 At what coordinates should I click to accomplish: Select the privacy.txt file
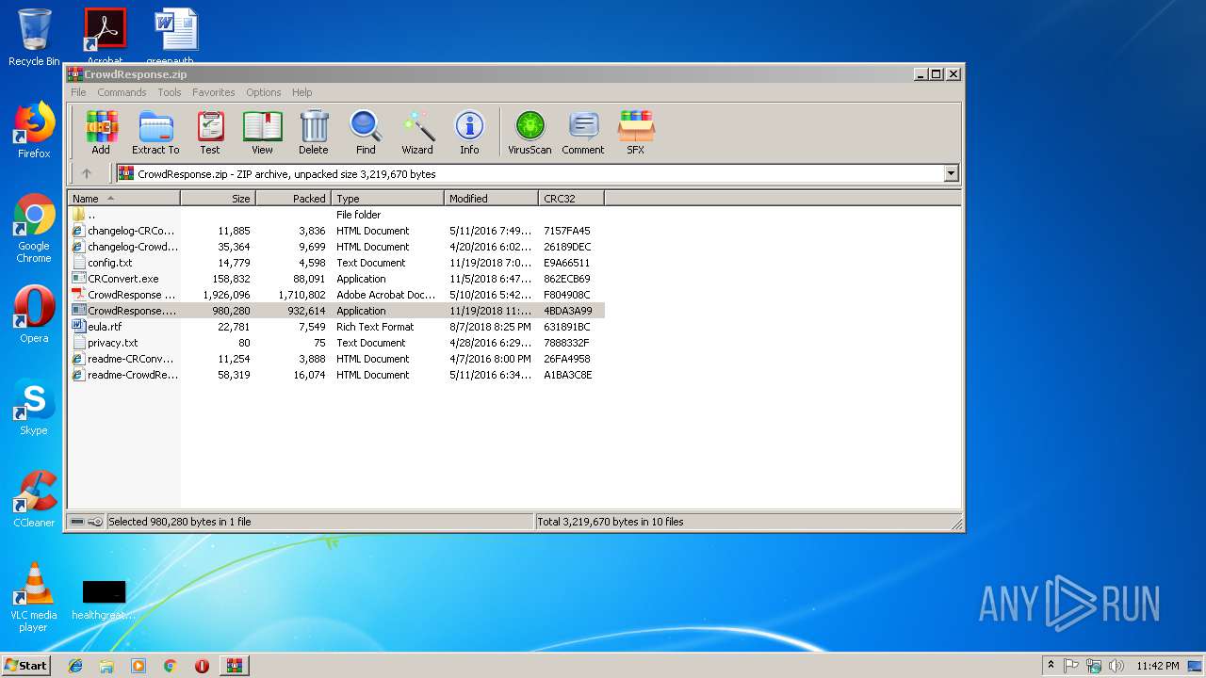point(336,343)
